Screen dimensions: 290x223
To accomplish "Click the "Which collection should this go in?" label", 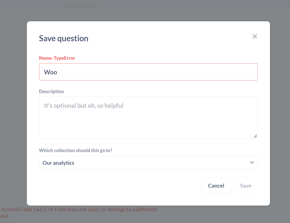I will click(76, 150).
